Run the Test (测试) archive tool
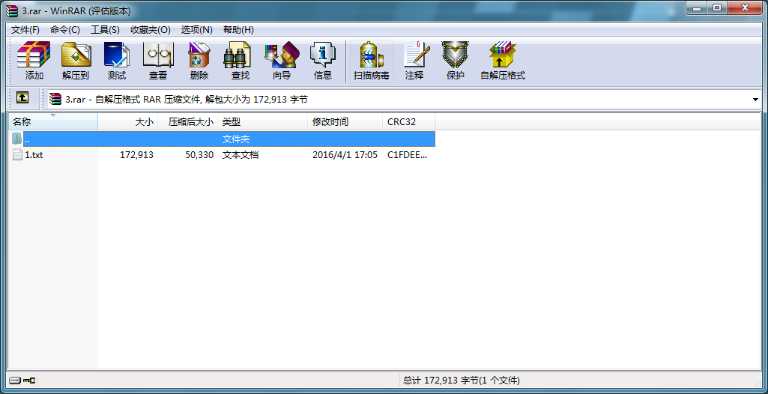This screenshot has height=394, width=768. (x=117, y=61)
